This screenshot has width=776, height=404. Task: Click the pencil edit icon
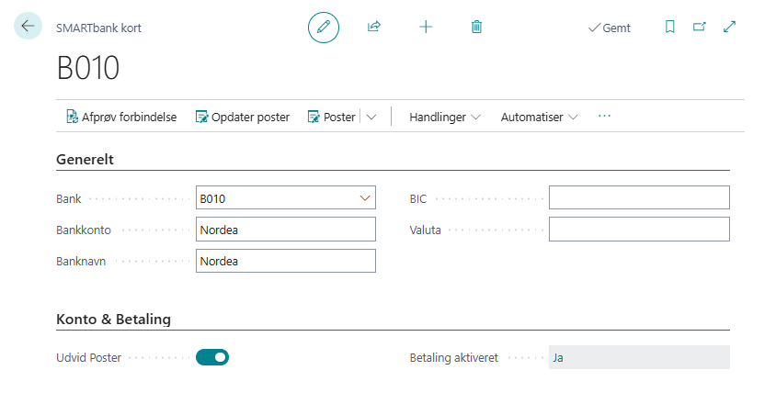pos(323,28)
